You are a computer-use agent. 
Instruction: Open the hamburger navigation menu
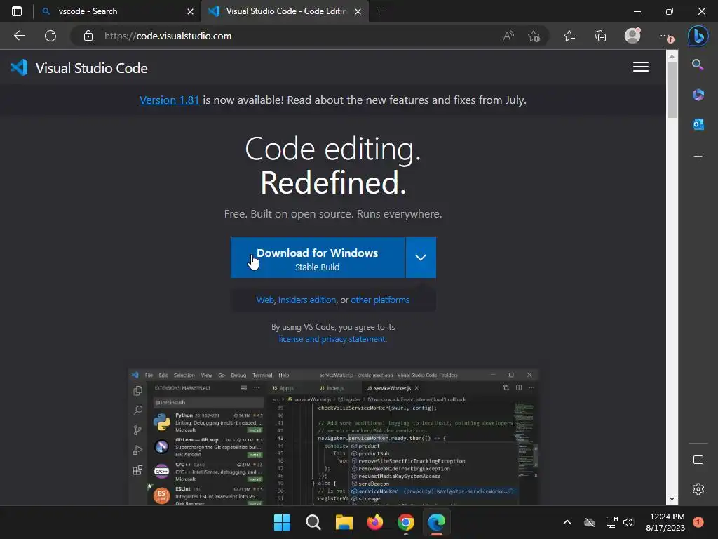click(641, 67)
